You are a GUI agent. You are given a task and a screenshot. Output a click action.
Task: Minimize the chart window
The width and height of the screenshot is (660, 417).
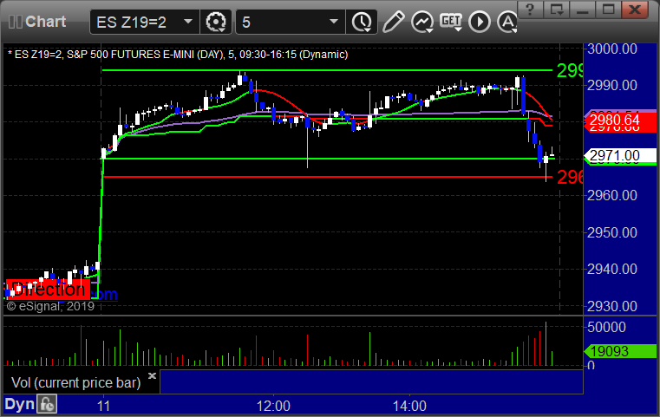(582, 10)
